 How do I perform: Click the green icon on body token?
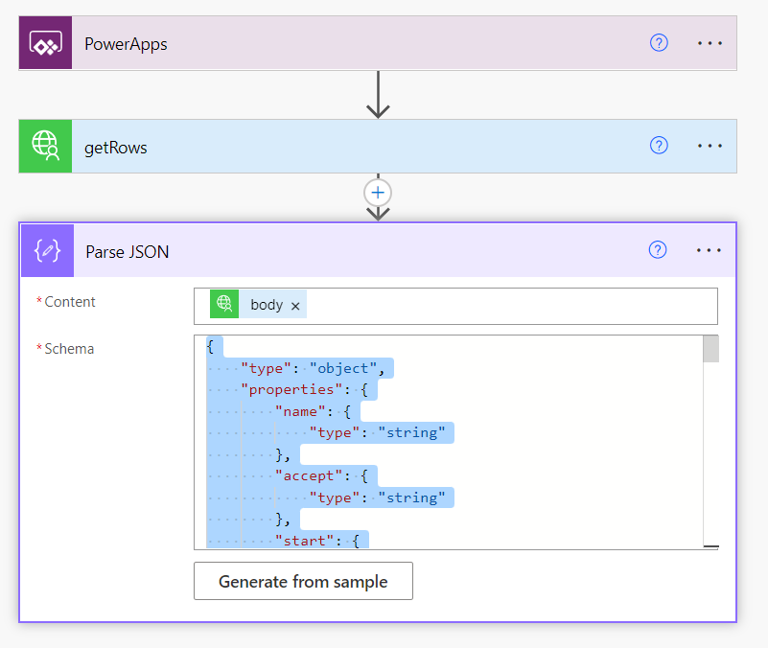[224, 305]
